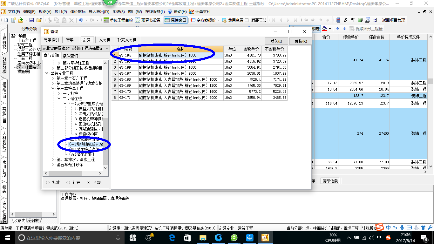Click the 含税单价 column header
434x244 pixels.
click(251, 49)
